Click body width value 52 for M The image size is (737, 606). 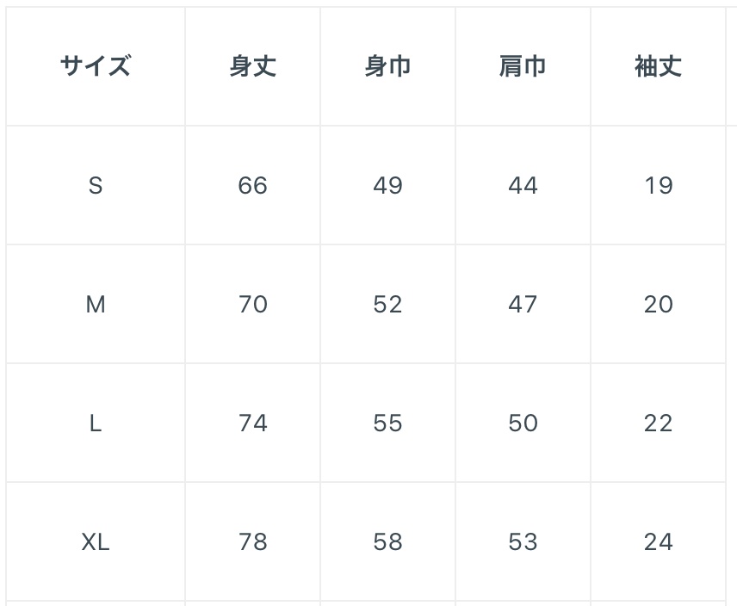[x=387, y=304]
